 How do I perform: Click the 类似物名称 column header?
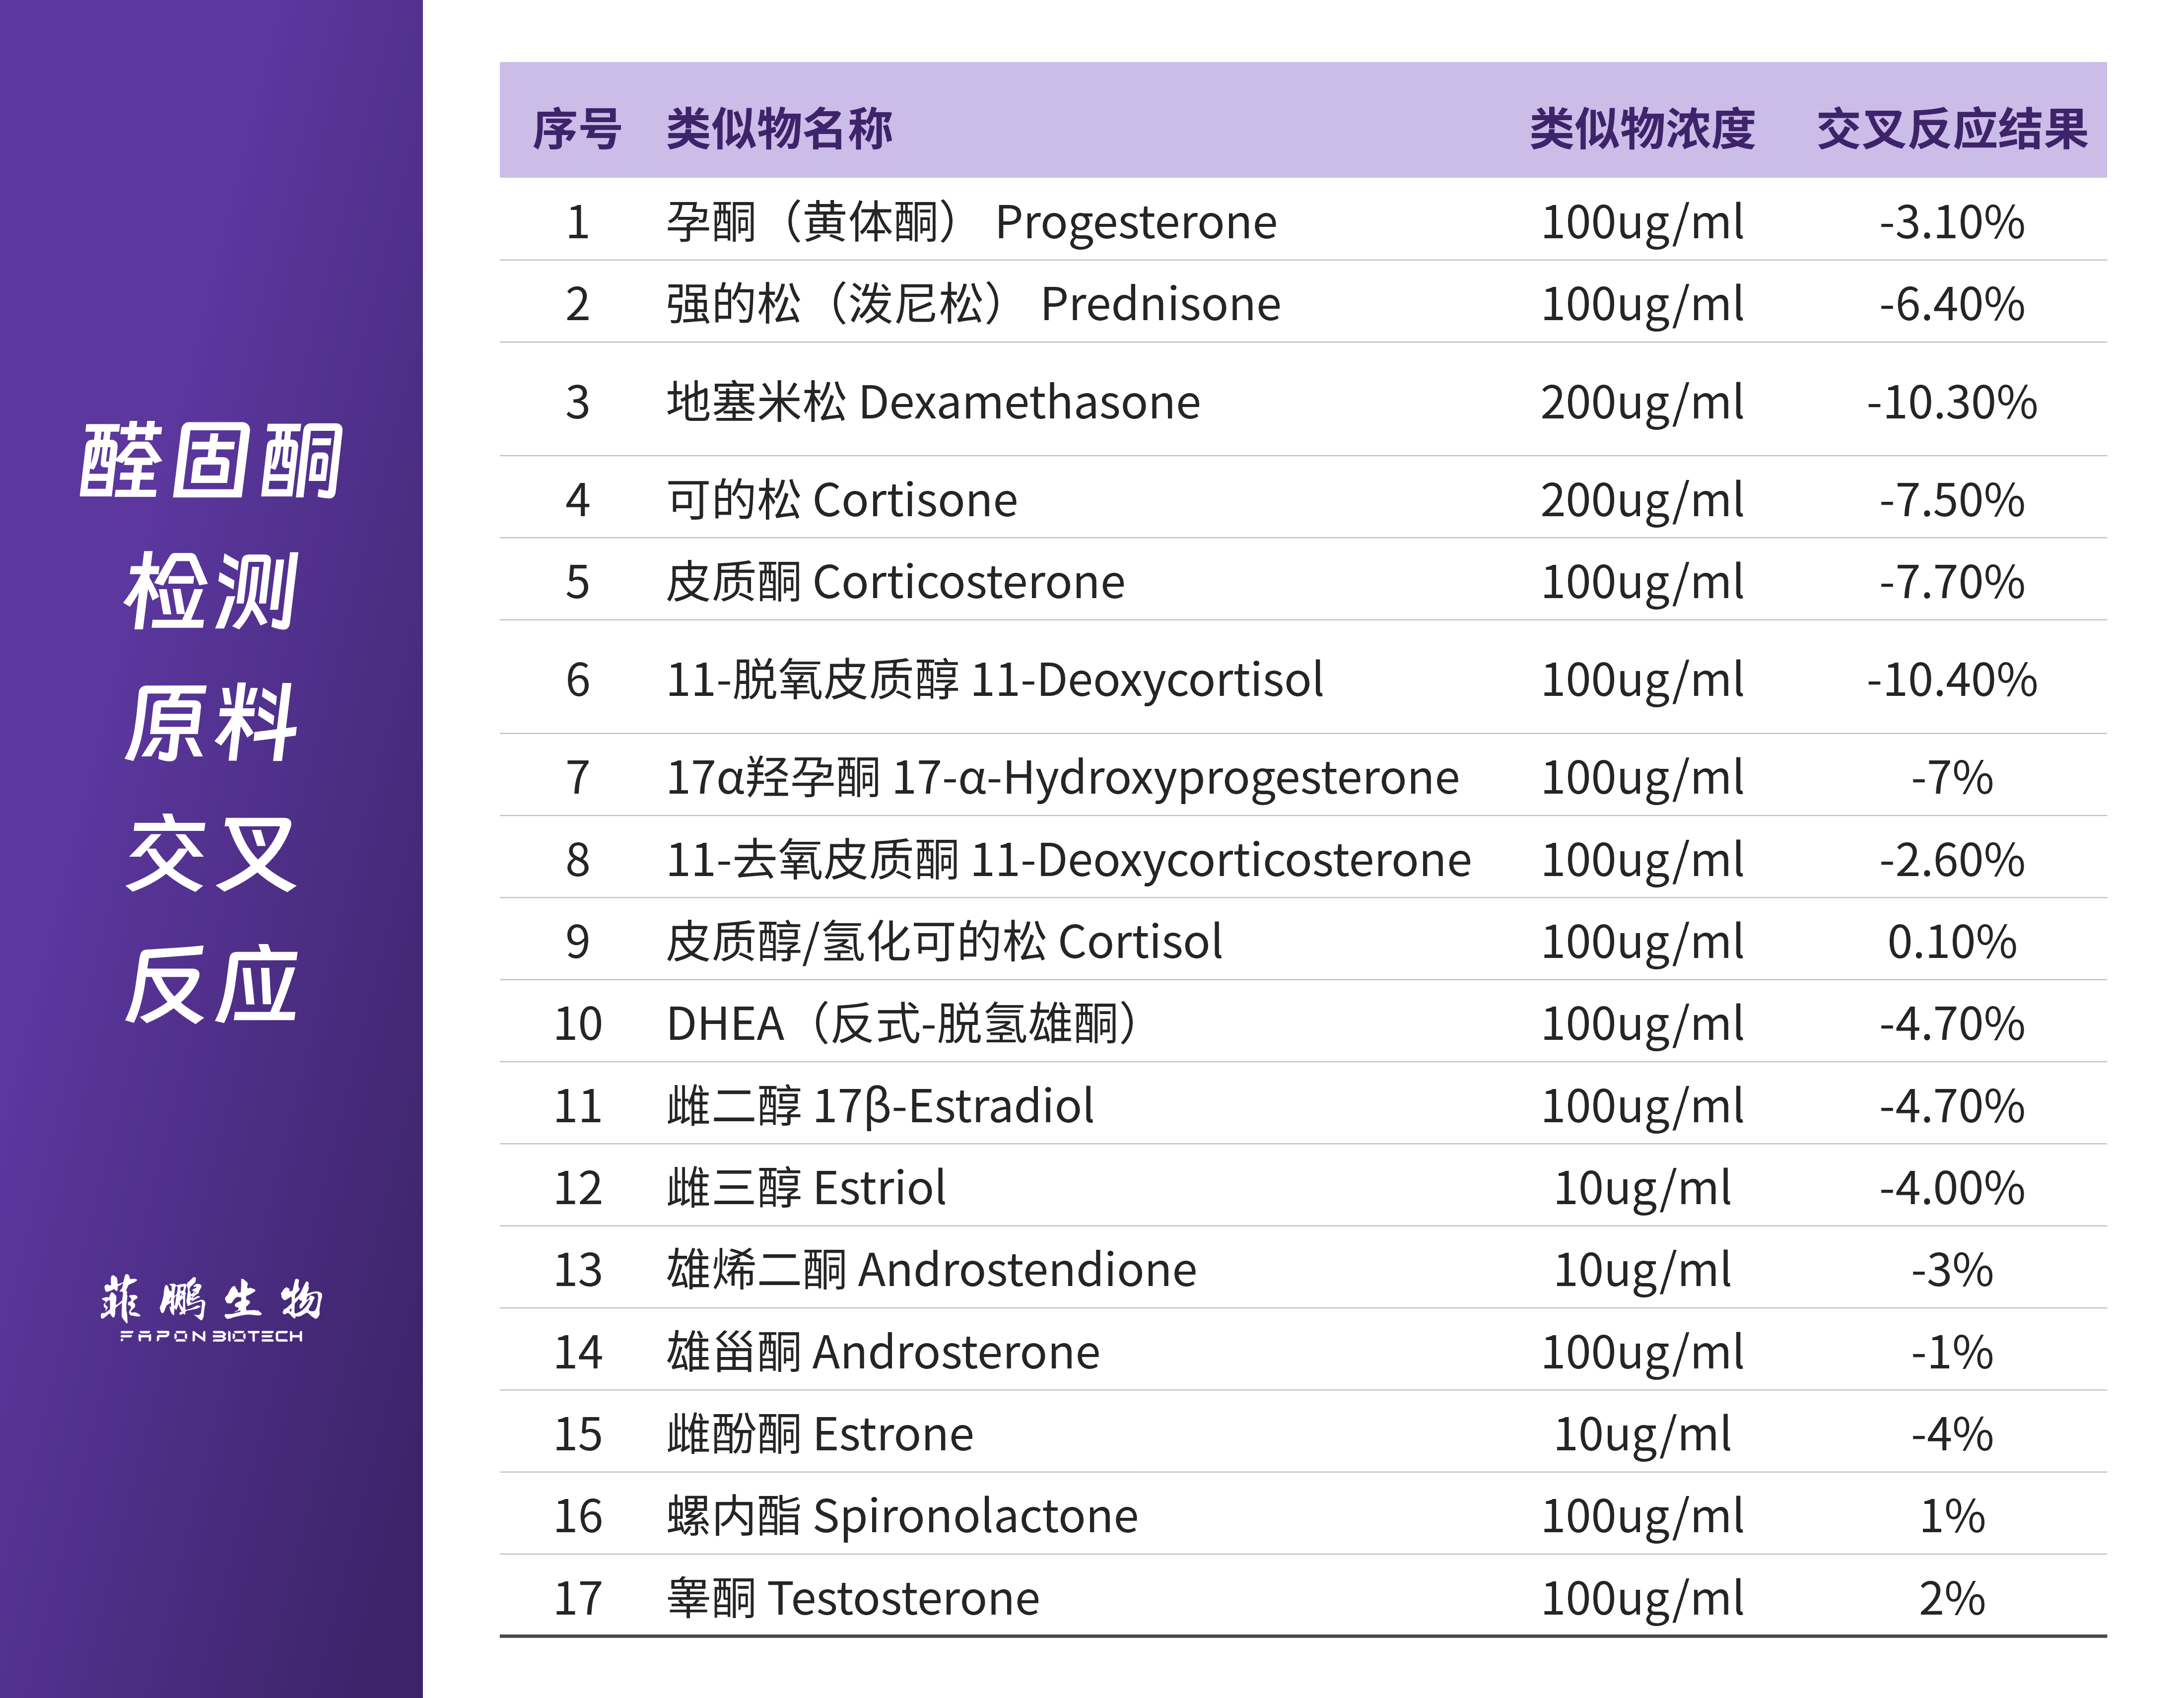779,129
